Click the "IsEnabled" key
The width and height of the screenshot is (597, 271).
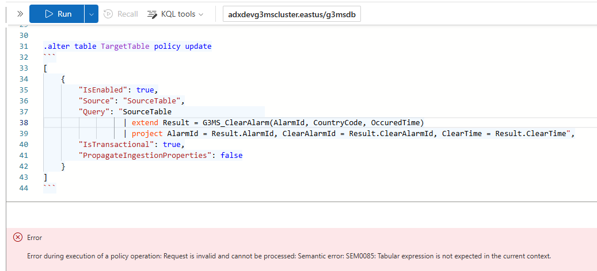point(102,90)
